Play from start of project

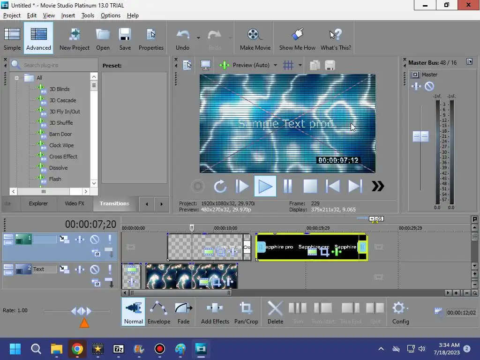(x=242, y=186)
